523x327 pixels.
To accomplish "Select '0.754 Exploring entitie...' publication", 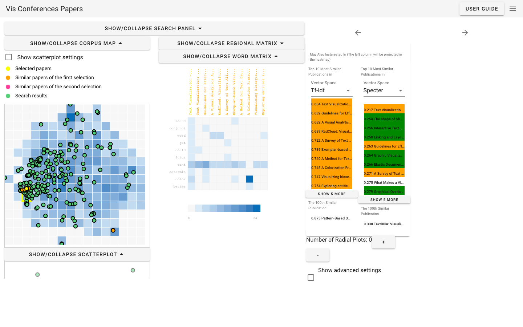I will tap(332, 186).
